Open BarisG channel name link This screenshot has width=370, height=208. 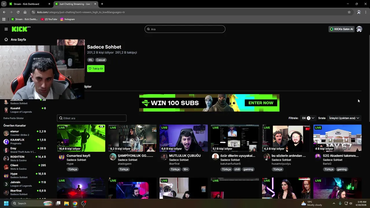point(327,164)
